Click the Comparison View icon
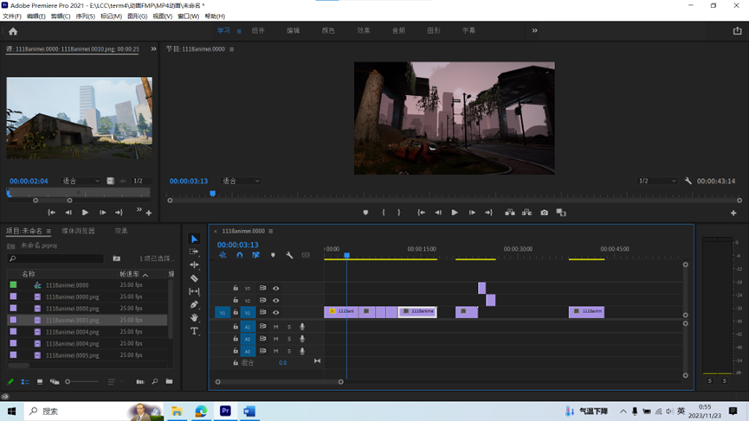Image resolution: width=749 pixels, height=421 pixels. click(x=561, y=213)
